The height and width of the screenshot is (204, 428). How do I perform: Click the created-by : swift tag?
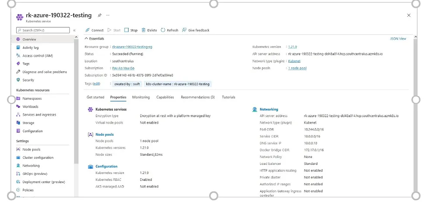[x=127, y=84]
